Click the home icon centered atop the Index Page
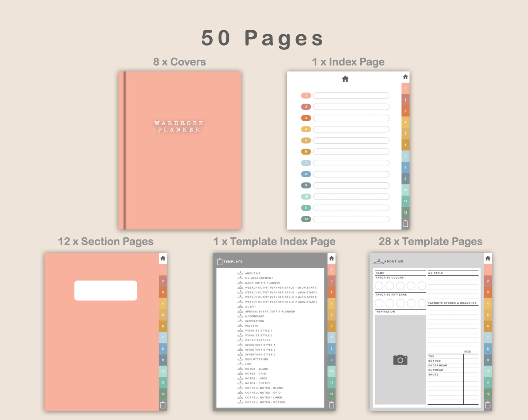Screen dimensions: 528x420 [345, 79]
